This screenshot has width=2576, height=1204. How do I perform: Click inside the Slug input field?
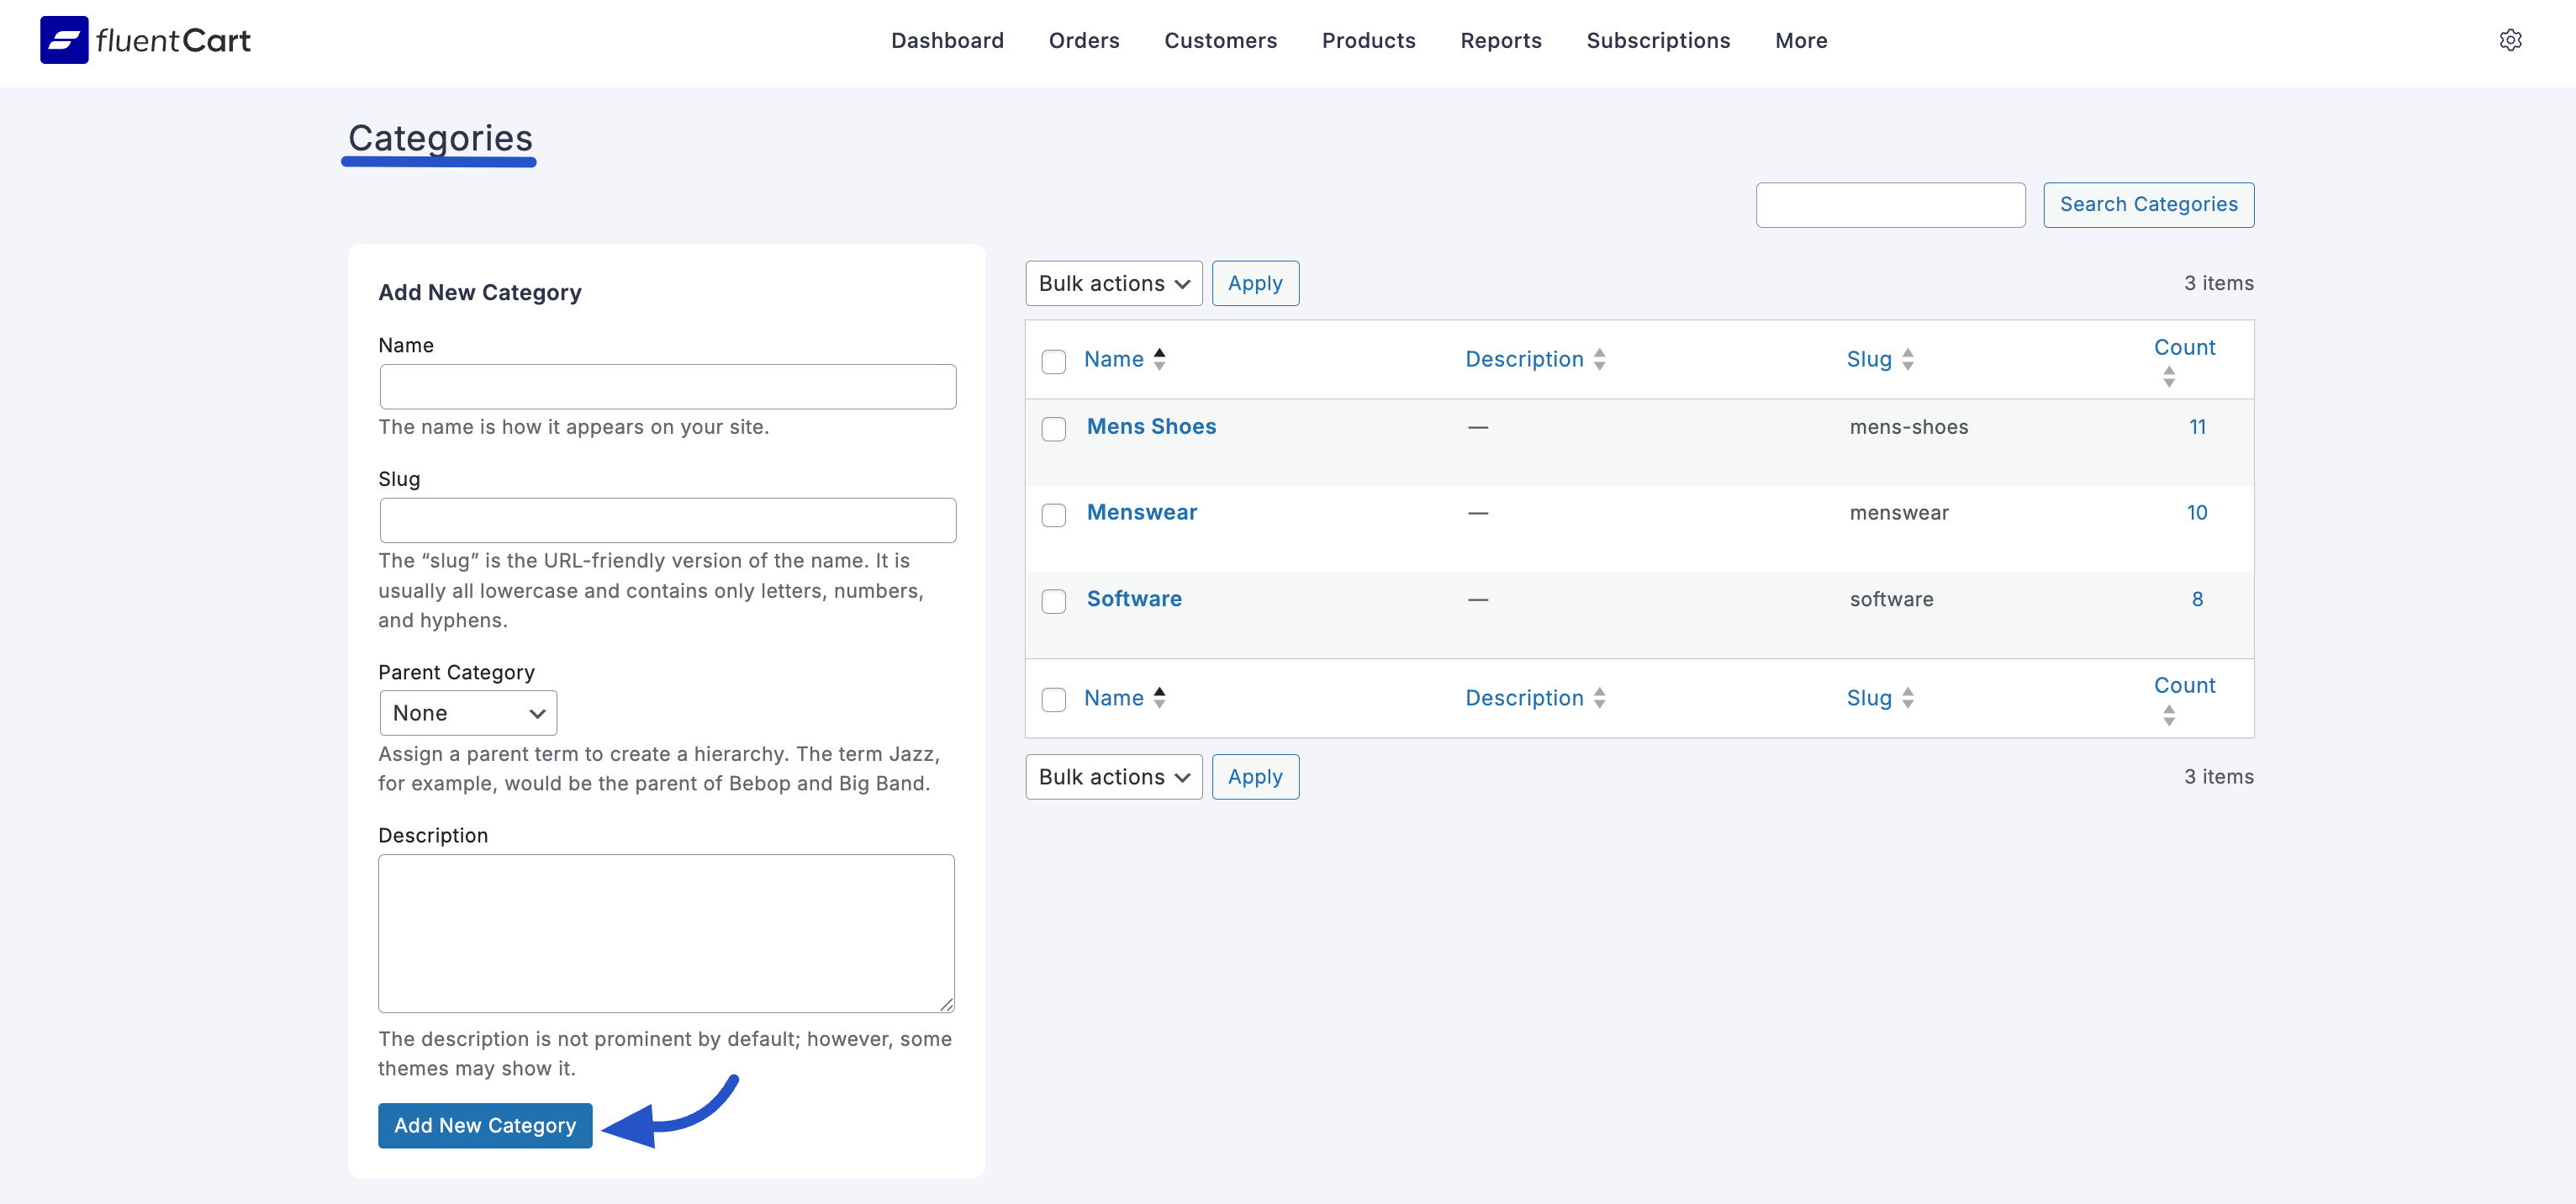(x=667, y=520)
